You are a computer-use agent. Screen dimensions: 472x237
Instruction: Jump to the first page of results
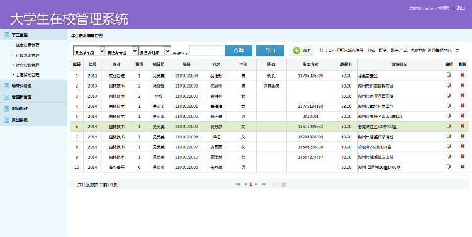(238, 184)
